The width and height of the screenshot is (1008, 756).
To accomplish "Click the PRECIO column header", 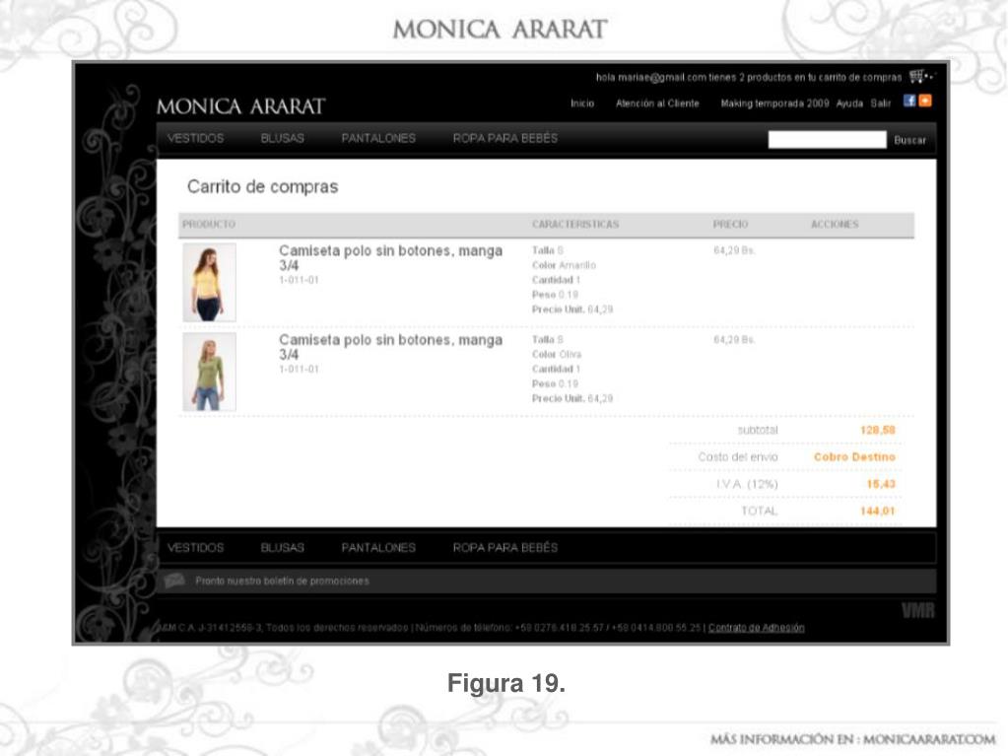I will [x=730, y=225].
